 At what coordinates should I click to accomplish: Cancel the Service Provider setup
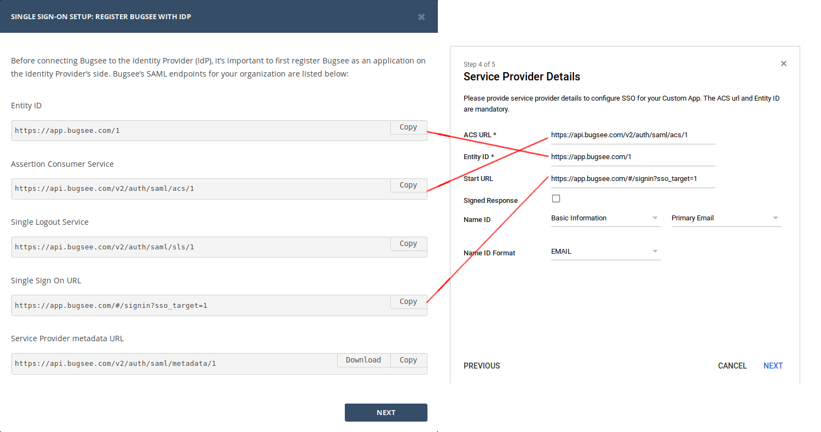(x=732, y=366)
